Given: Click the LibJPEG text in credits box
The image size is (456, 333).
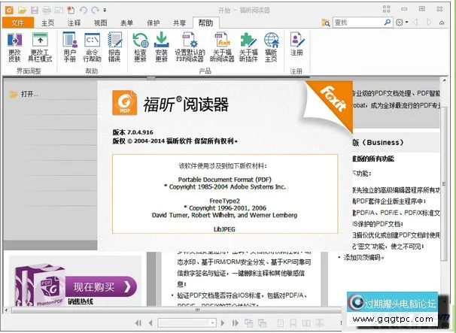Looking at the screenshot, I should coord(224,229).
